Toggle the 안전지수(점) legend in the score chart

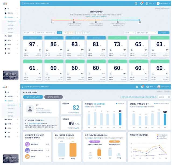[x=120, y=103]
